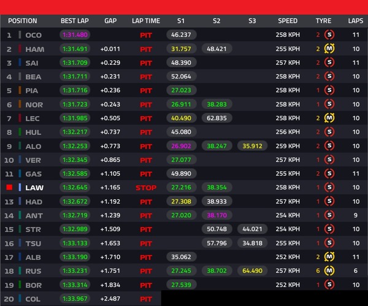Select driver LAW highlighted row name

pos(34,188)
